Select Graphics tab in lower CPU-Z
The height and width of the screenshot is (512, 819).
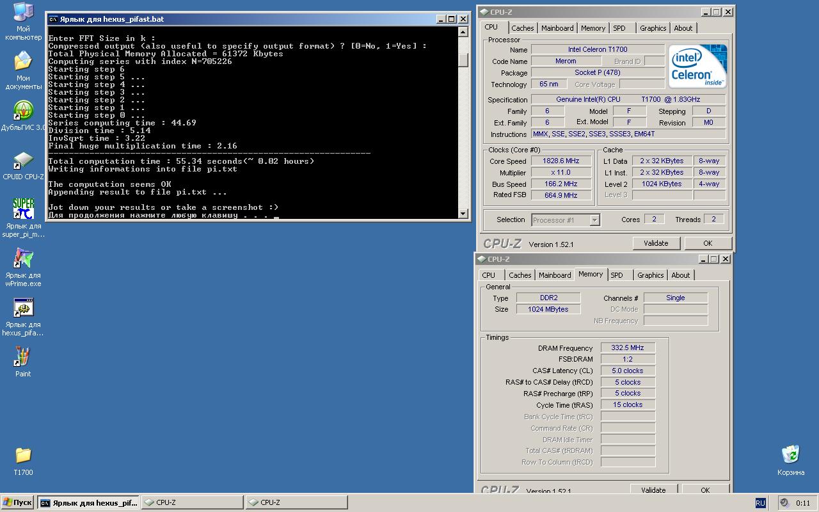pyautogui.click(x=651, y=275)
